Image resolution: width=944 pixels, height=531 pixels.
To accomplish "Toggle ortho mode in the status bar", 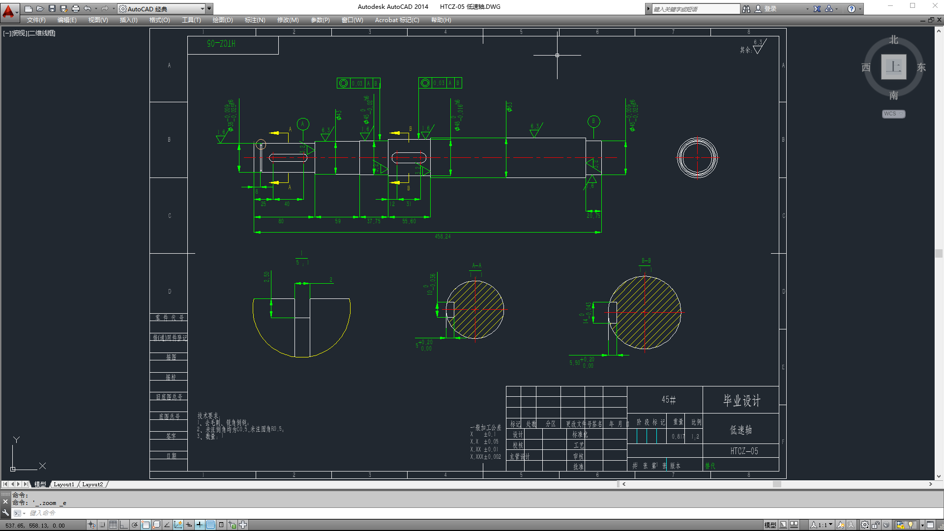I will coord(124,525).
